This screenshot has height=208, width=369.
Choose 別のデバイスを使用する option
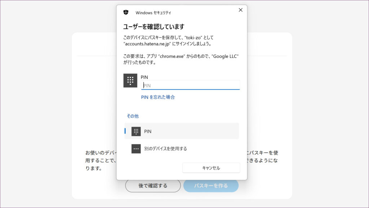[165, 149]
